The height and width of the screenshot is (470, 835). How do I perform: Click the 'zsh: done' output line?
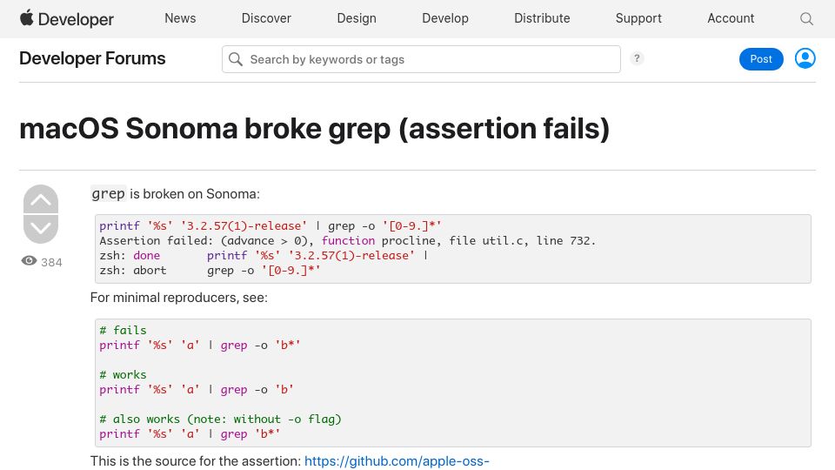[x=264, y=256]
